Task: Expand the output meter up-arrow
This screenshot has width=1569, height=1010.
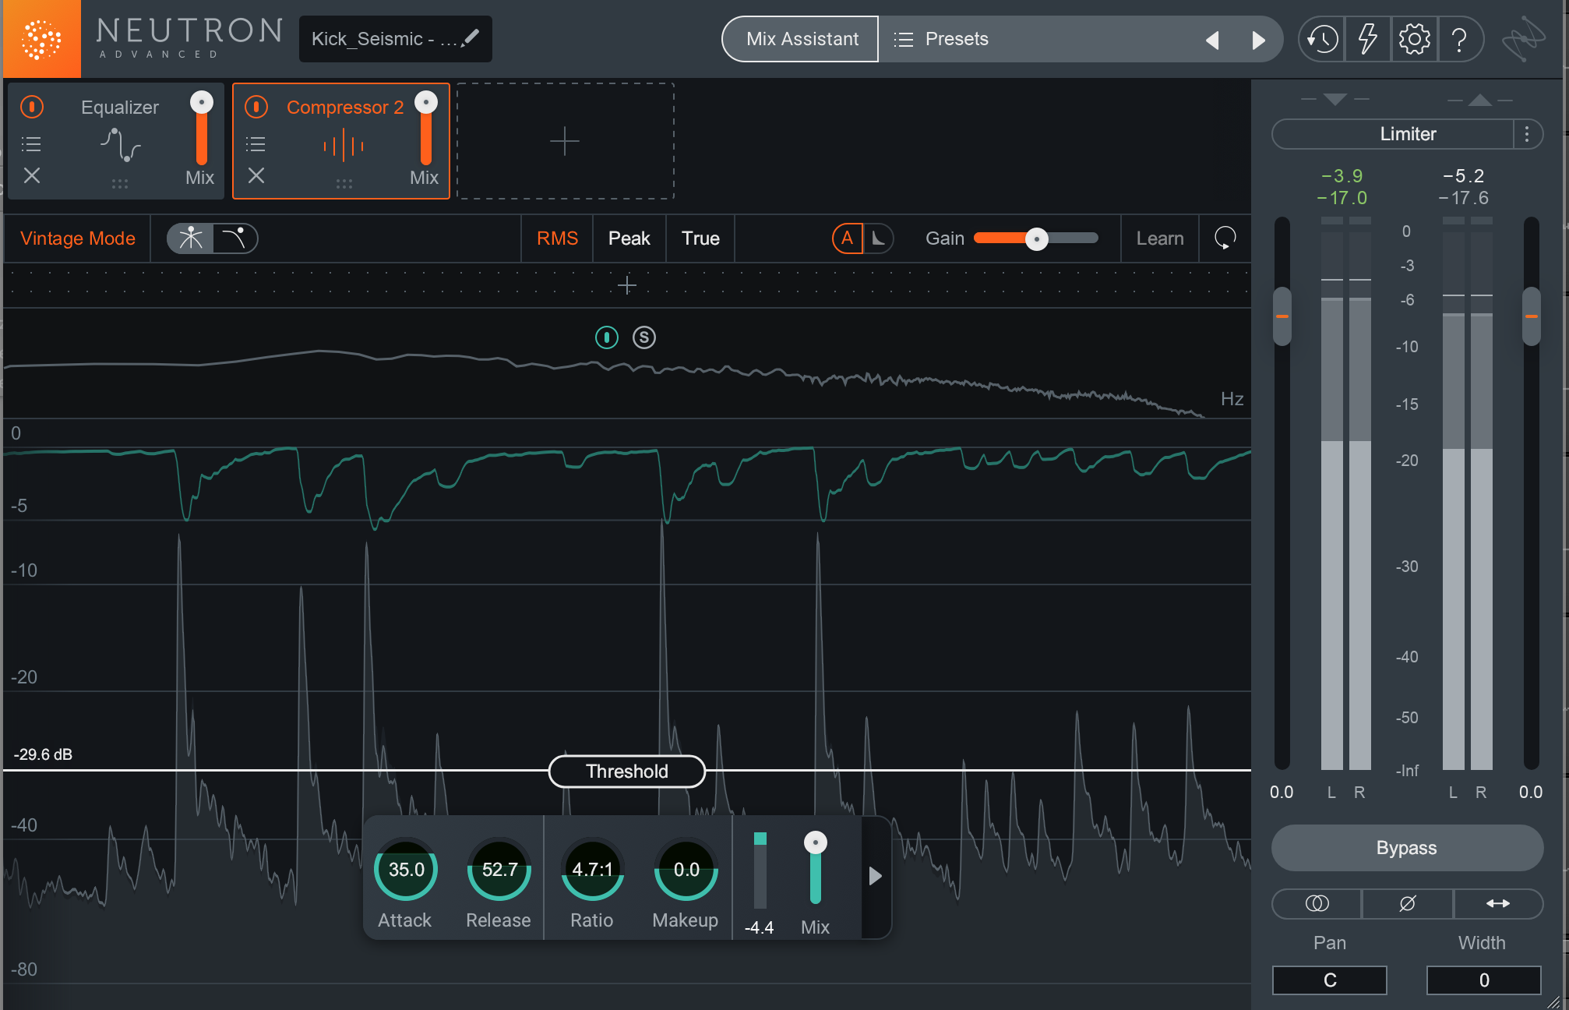Action: point(1480,100)
